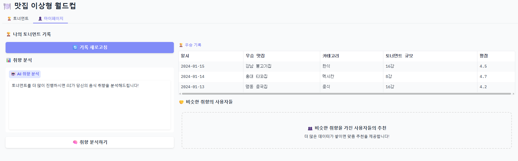Click the 일시 column header
The height and width of the screenshot is (161, 518).
(x=211, y=56)
